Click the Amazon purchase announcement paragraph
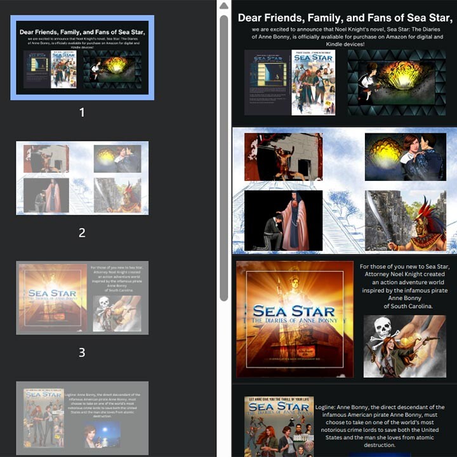The width and height of the screenshot is (457, 457). (346, 37)
